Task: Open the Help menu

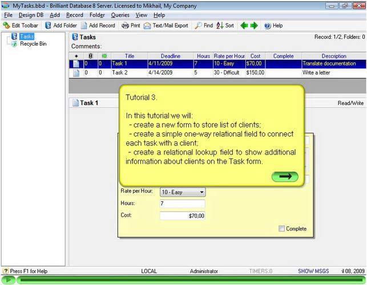Action: (x=159, y=15)
